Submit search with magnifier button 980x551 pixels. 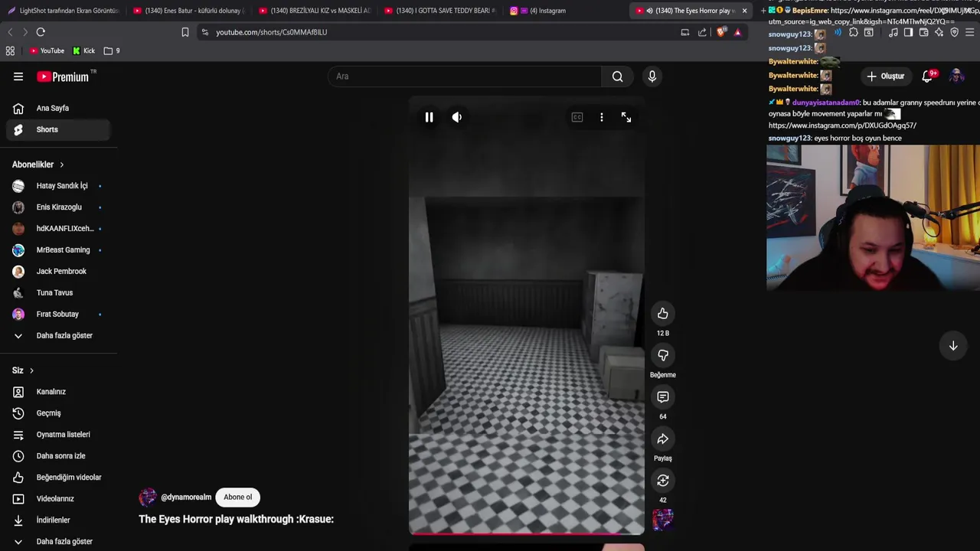click(618, 77)
